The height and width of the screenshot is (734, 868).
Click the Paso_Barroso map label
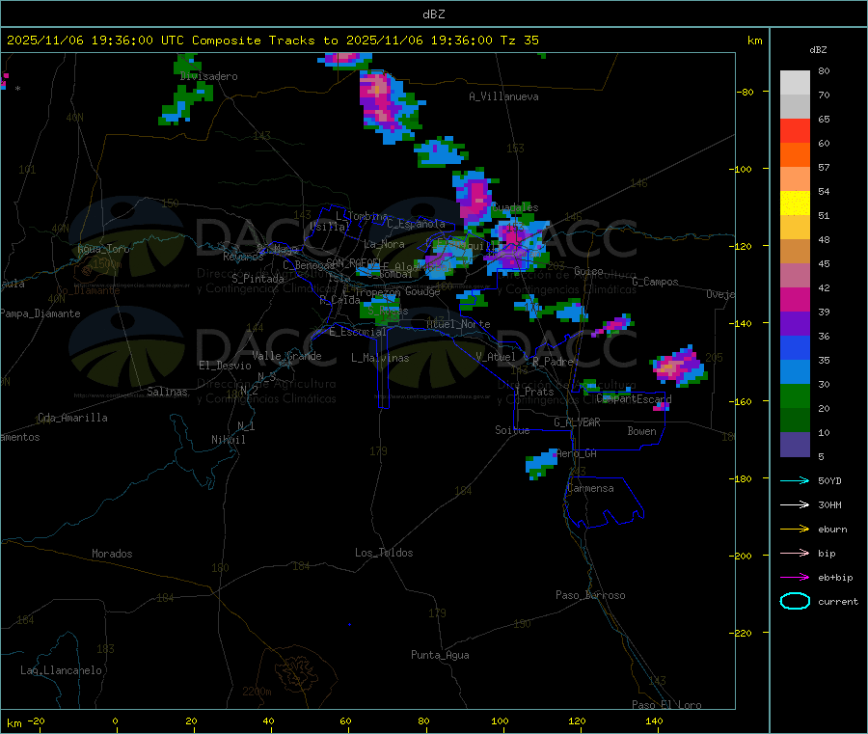(590, 595)
